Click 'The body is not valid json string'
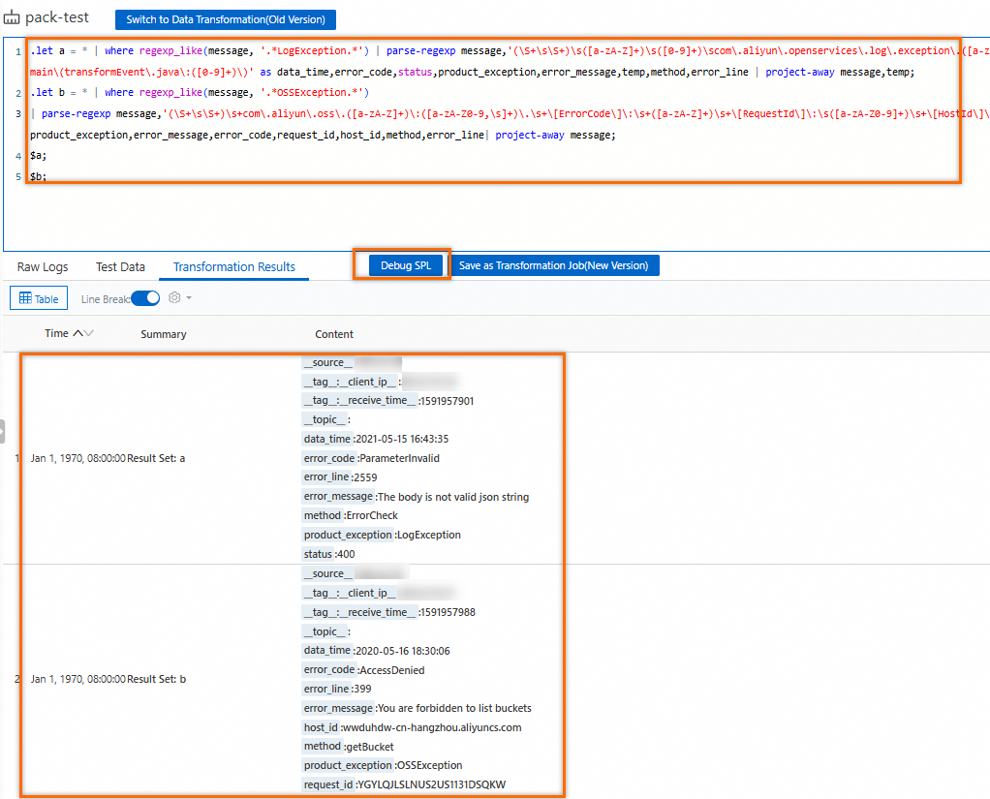Viewport: 990px width, 799px height. tap(453, 497)
